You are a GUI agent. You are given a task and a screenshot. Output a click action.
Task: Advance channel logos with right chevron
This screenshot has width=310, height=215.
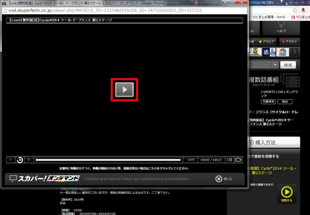(294, 52)
